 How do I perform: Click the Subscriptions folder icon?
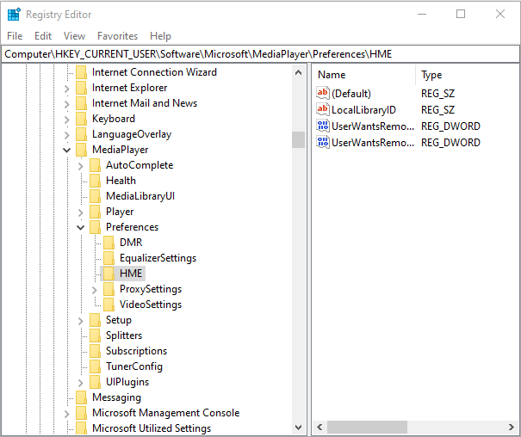click(95, 351)
